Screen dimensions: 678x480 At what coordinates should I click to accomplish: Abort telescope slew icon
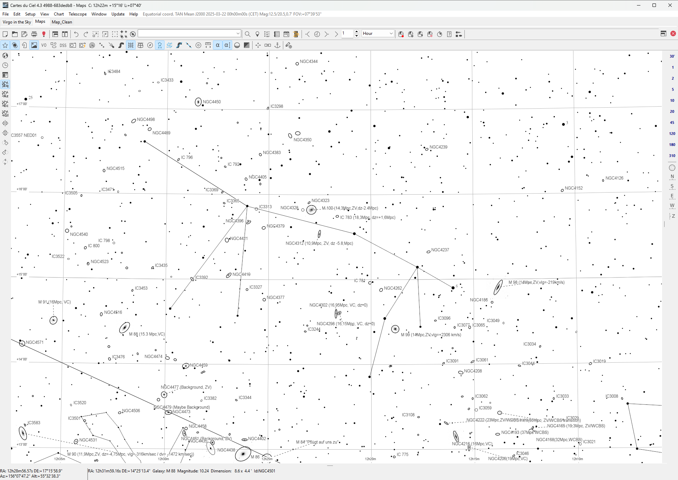pos(430,34)
